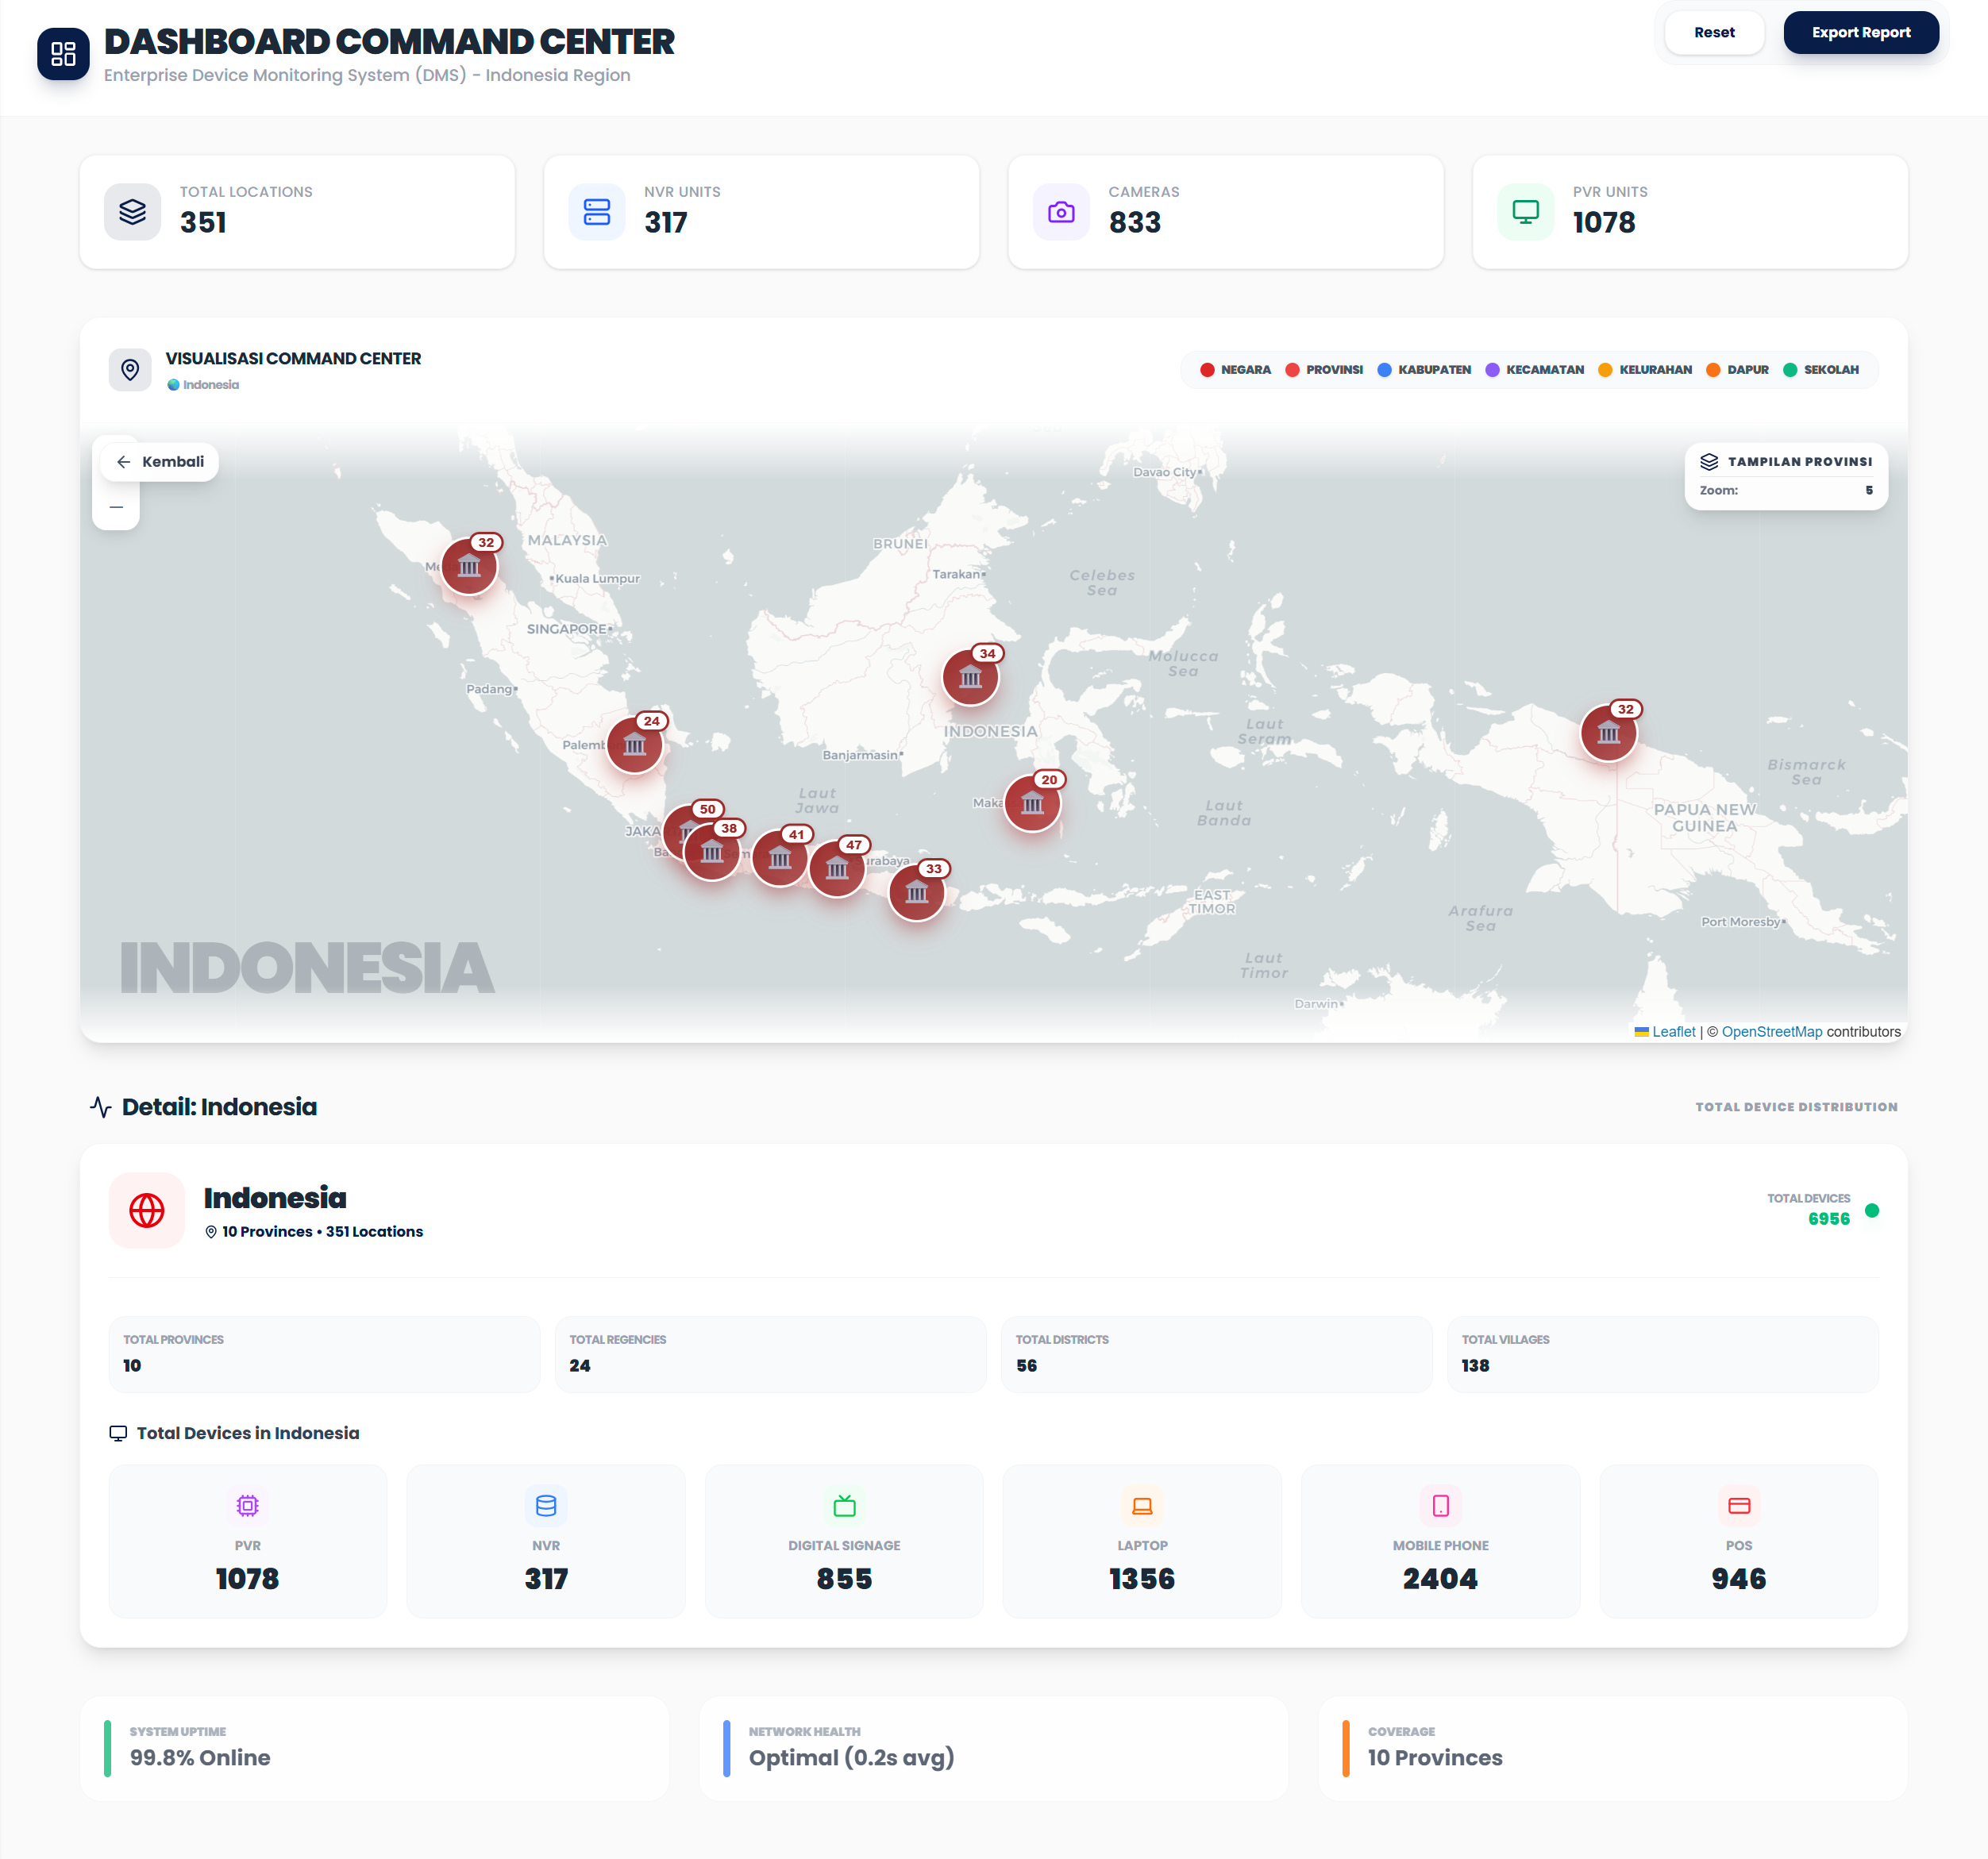Click the Provinsi legend label

[1334, 370]
